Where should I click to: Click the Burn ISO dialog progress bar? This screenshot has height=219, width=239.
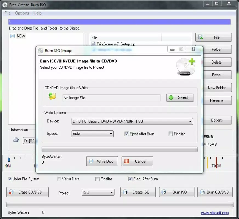click(x=119, y=149)
